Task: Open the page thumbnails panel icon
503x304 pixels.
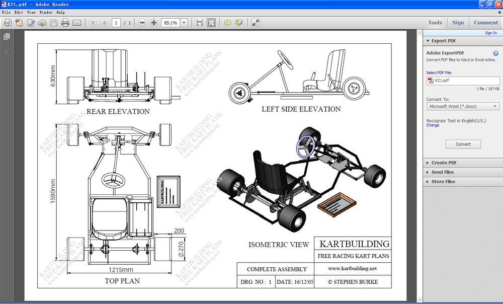Action: 7,37
